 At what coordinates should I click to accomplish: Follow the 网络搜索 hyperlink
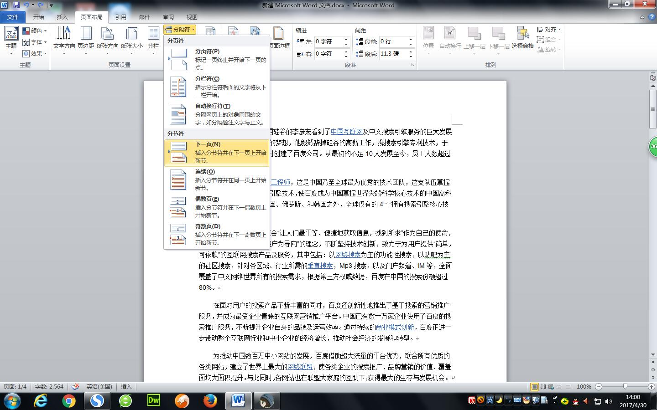(348, 255)
